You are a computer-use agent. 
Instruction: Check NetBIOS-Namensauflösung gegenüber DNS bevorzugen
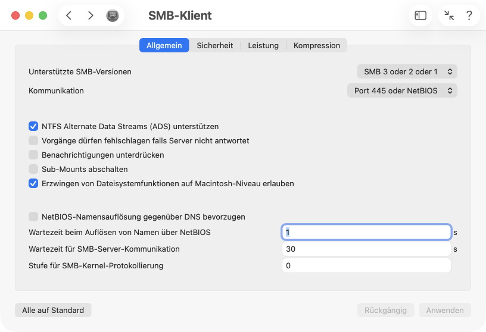33,217
